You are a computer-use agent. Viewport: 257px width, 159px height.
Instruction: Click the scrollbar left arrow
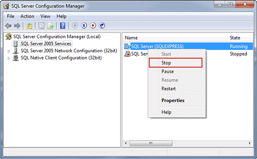(x=126, y=143)
